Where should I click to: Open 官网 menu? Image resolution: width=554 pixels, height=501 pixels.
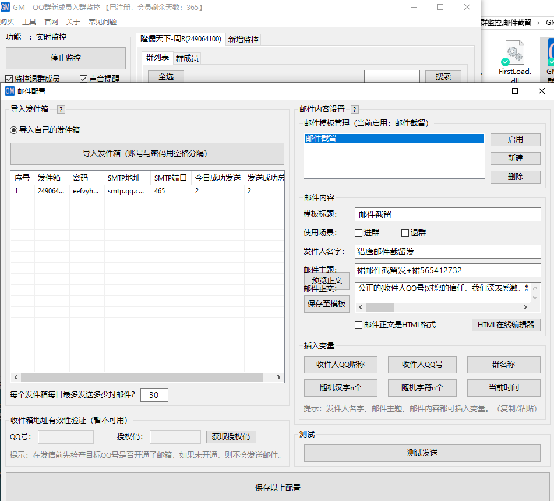[51, 22]
